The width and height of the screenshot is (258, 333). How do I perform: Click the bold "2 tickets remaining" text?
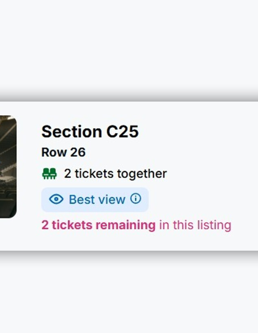coord(98,225)
